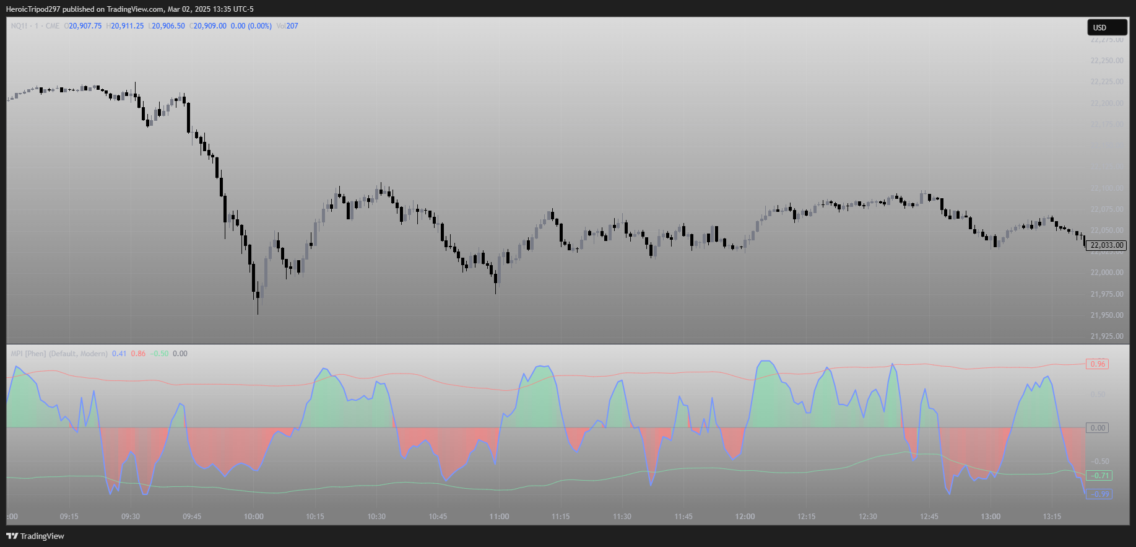Click the red 0.96 indicator scale label
The width and height of the screenshot is (1136, 547).
(1098, 364)
